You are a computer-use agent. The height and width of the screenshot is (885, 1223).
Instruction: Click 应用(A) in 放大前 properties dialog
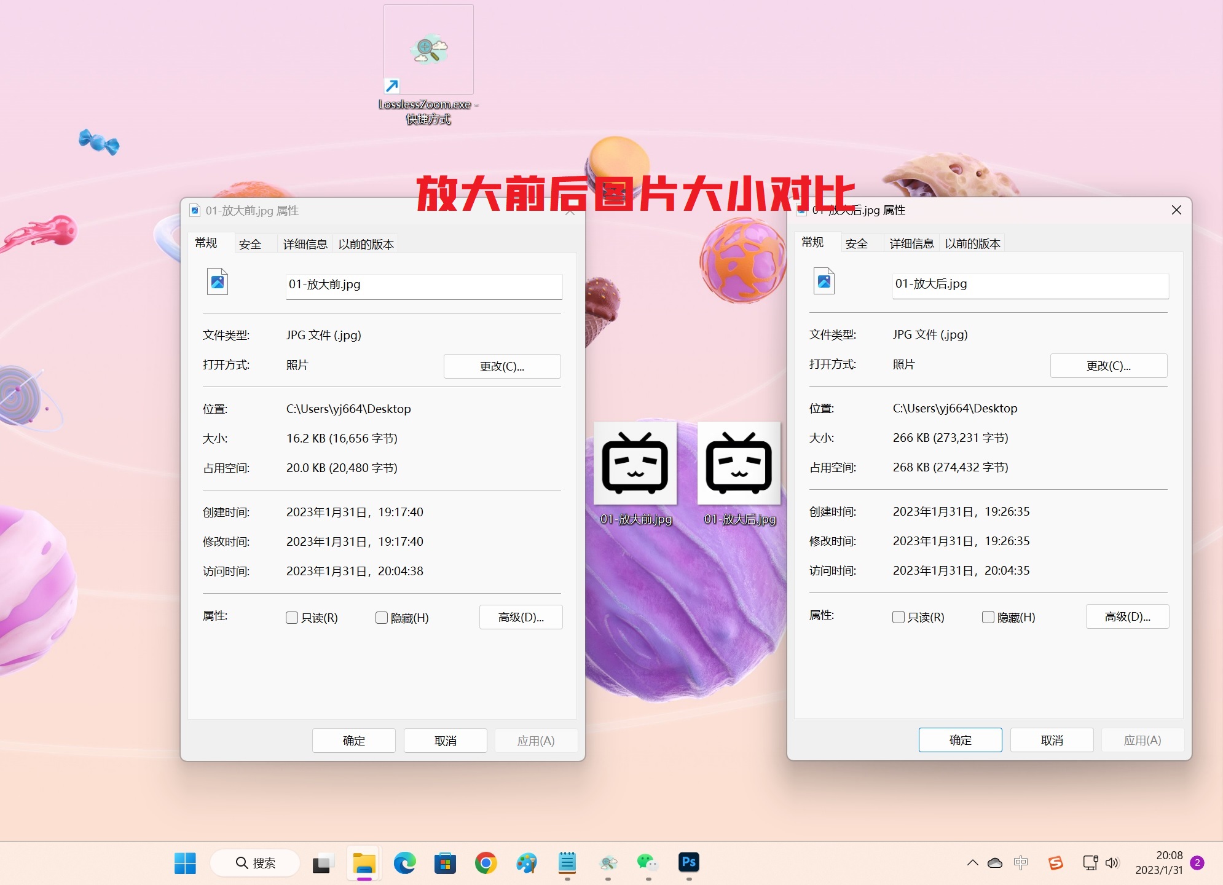(x=536, y=741)
